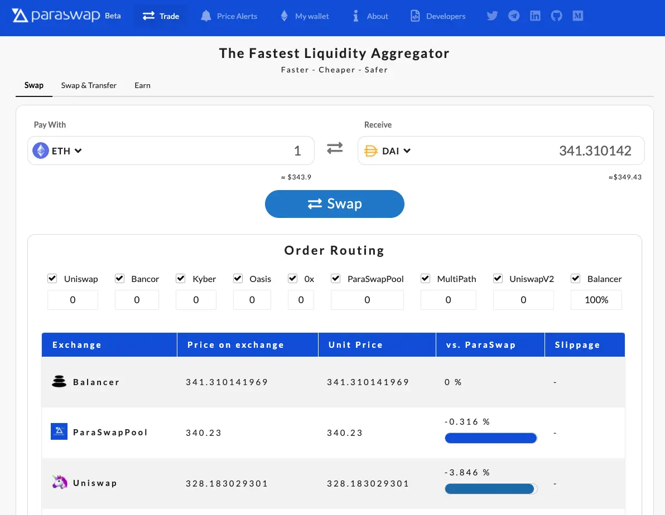
Task: Click the large blue Swap button
Action: (335, 204)
